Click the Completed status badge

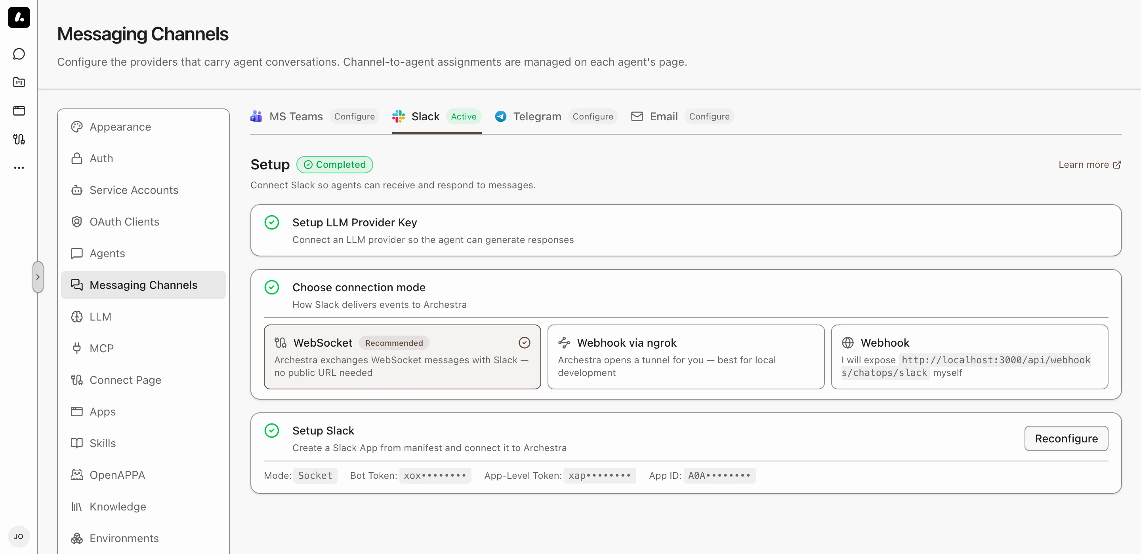coord(335,165)
